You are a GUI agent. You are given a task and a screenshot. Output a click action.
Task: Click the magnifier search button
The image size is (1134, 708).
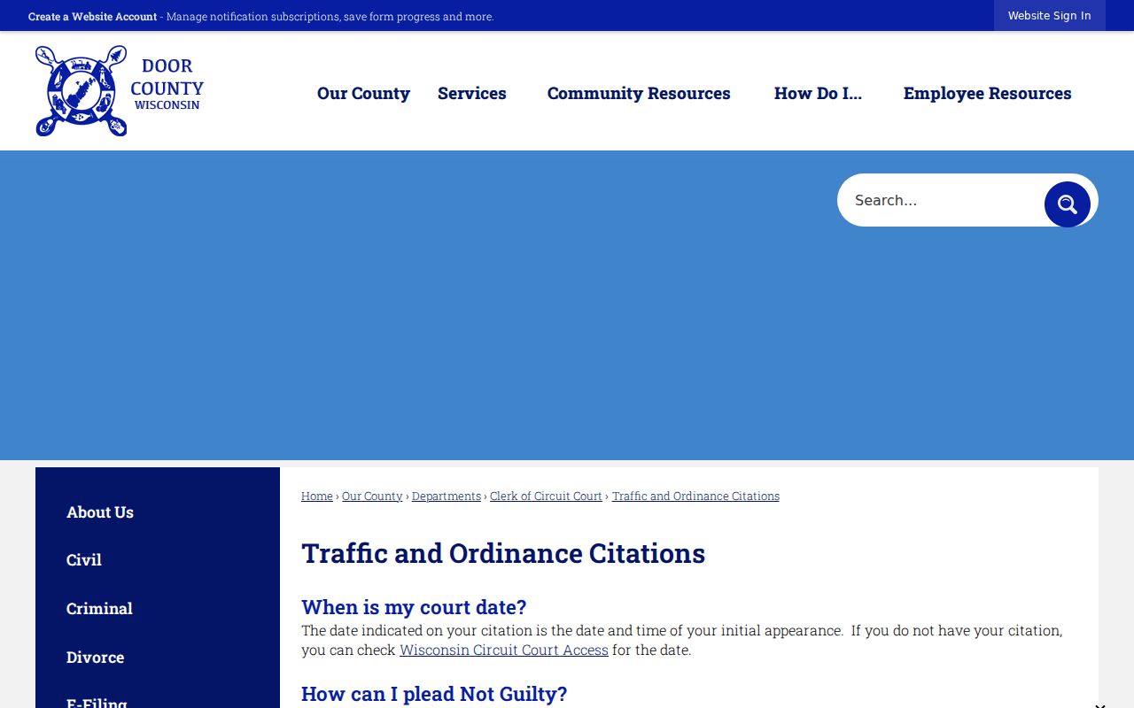[1067, 204]
